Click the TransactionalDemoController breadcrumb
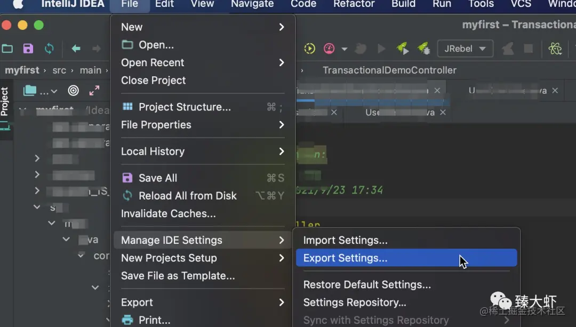 [x=389, y=70]
